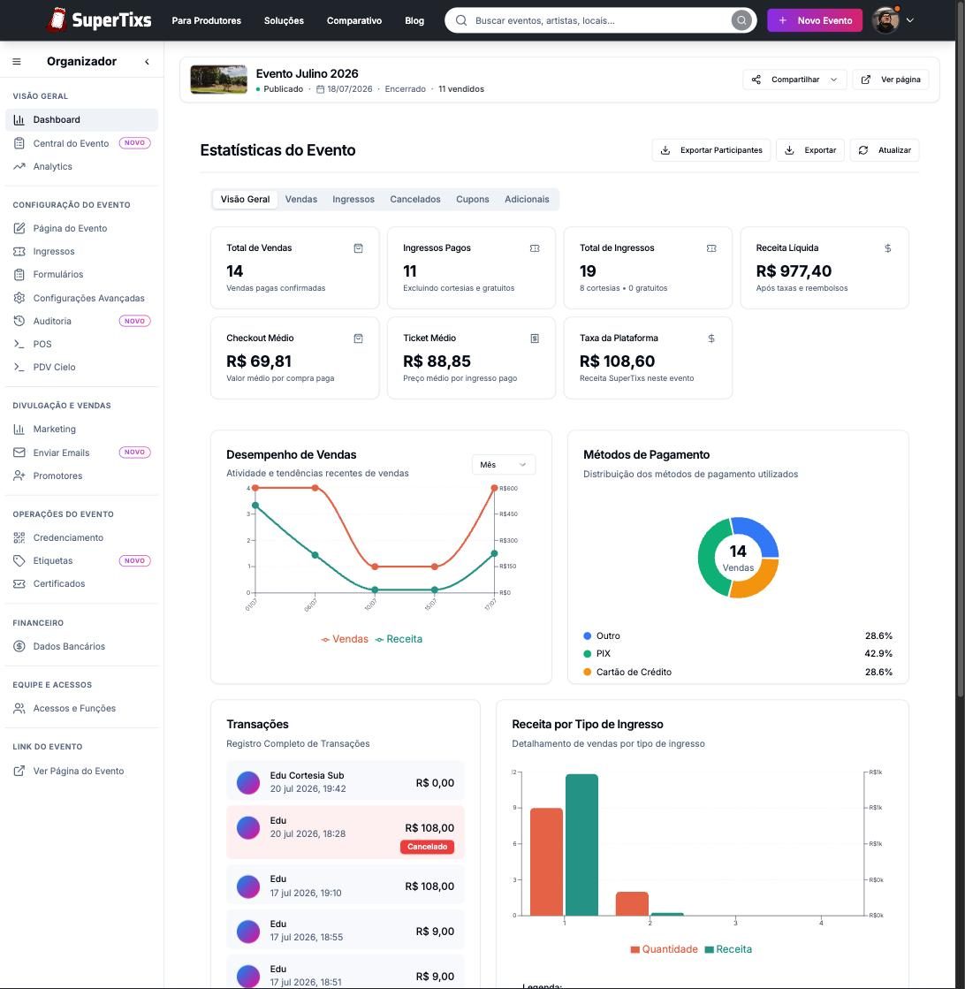The height and width of the screenshot is (989, 965).
Task: Click the orange Cartão de Crédito legend dot
Action: 587,672
